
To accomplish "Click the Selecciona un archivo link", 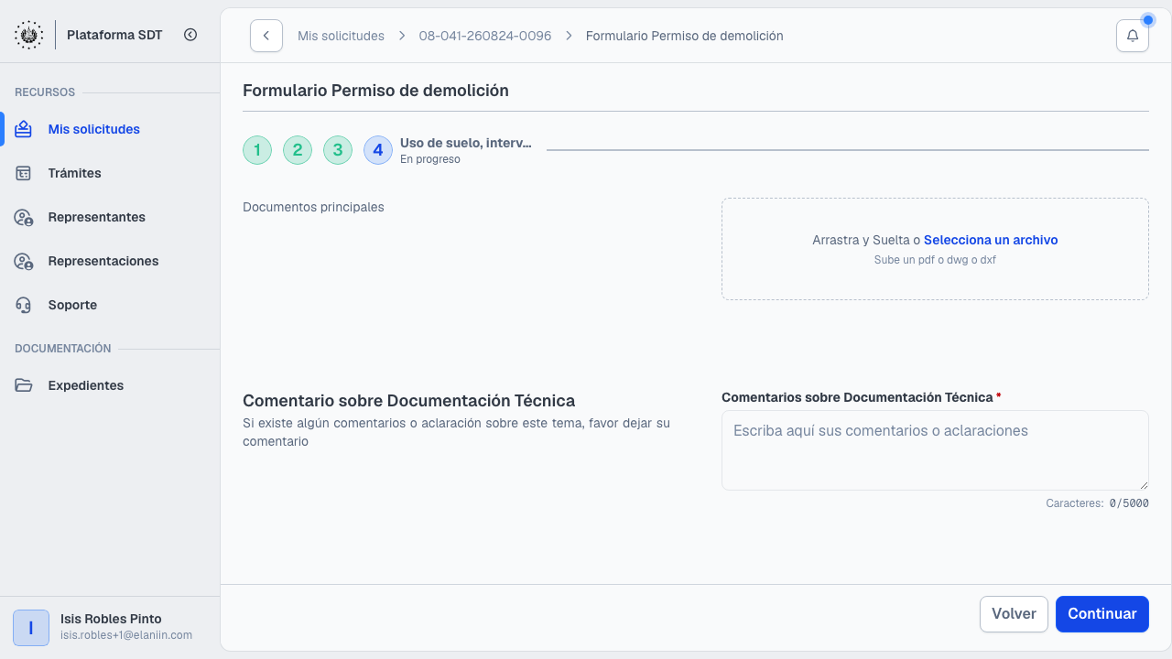I will [991, 240].
